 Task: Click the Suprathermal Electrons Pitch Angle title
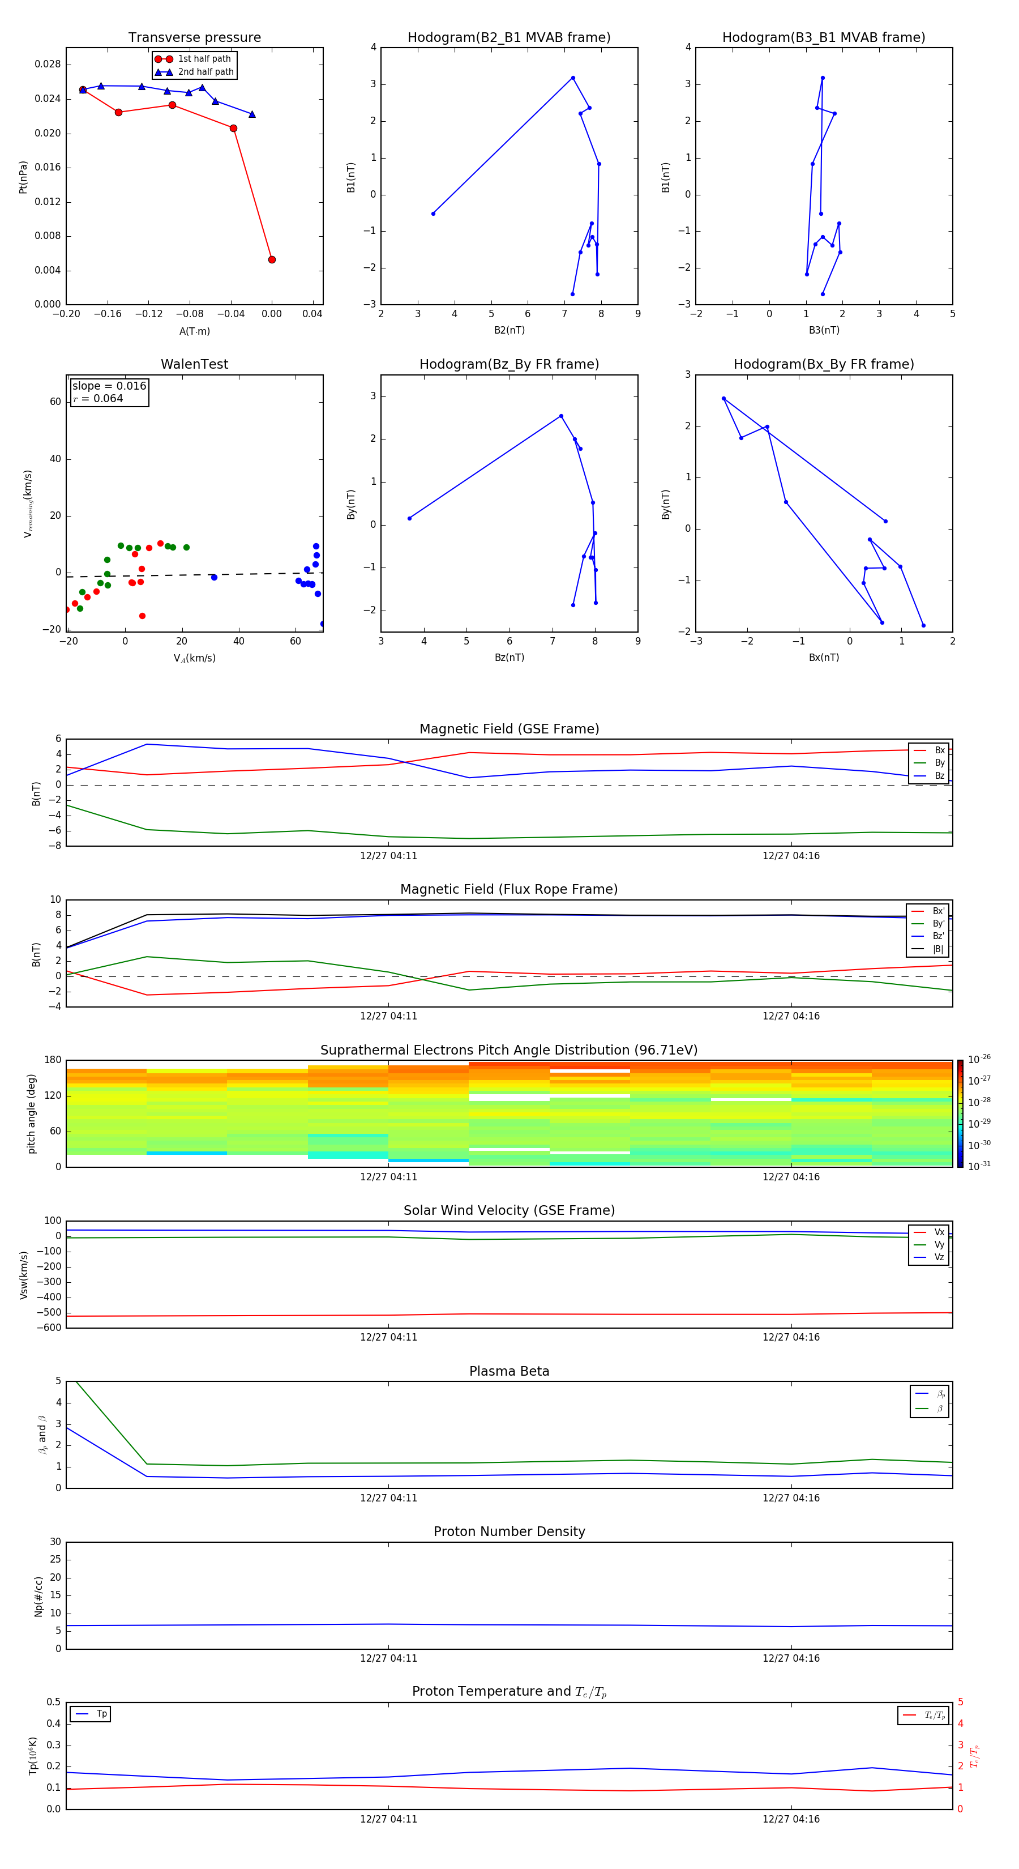pyautogui.click(x=509, y=1050)
